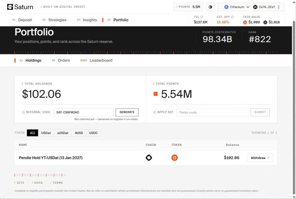296x199 pixels.
Task: Open the SITE footer link
Action: (19, 182)
